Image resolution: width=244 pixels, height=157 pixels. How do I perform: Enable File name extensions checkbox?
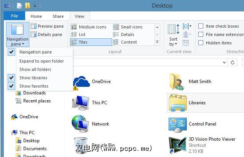click(x=201, y=35)
